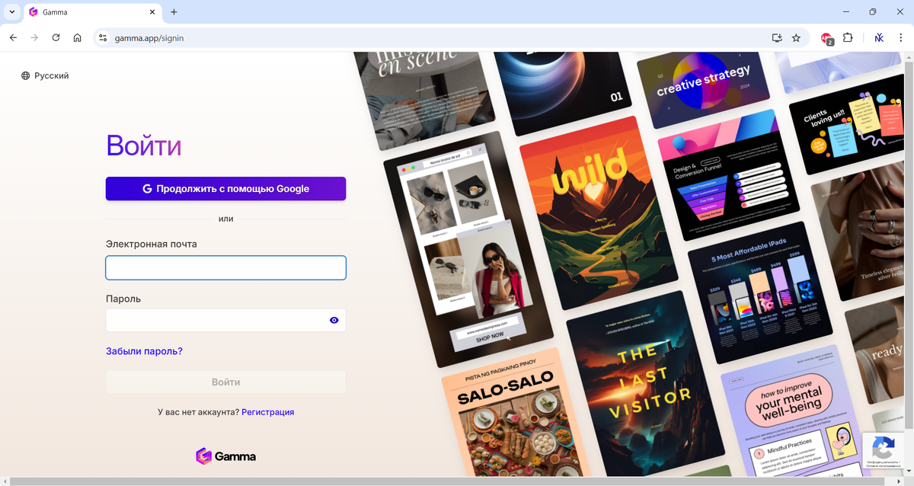Select the SHOP NOW fashion page thumbnail
This screenshot has height=486, width=914.
[x=468, y=249]
